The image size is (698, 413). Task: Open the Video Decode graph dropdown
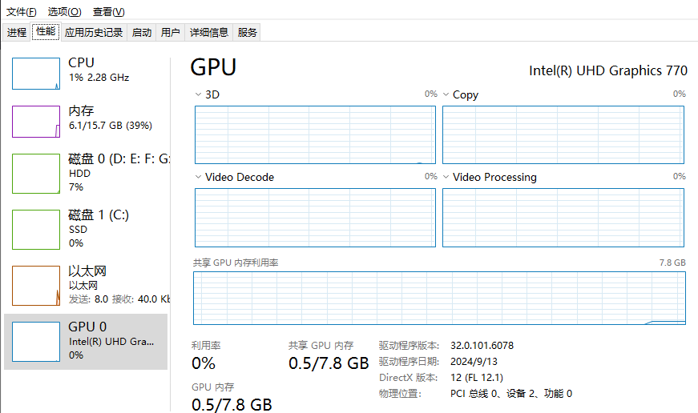198,177
